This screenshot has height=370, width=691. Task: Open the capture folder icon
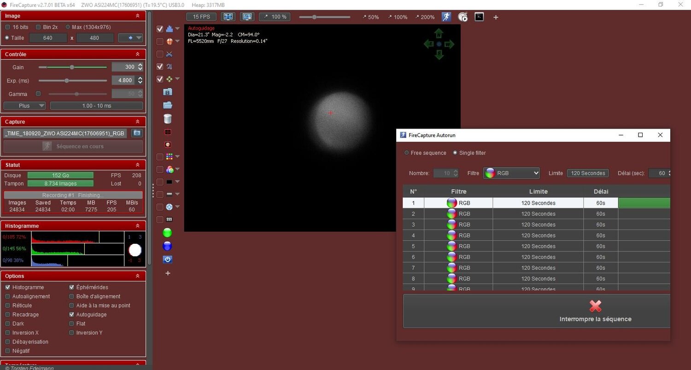click(168, 105)
